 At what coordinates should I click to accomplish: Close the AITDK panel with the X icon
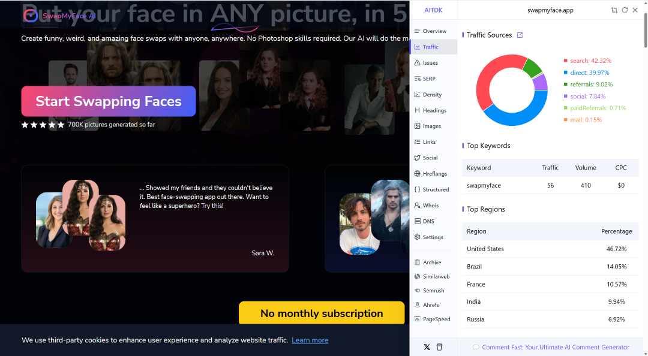(x=635, y=10)
